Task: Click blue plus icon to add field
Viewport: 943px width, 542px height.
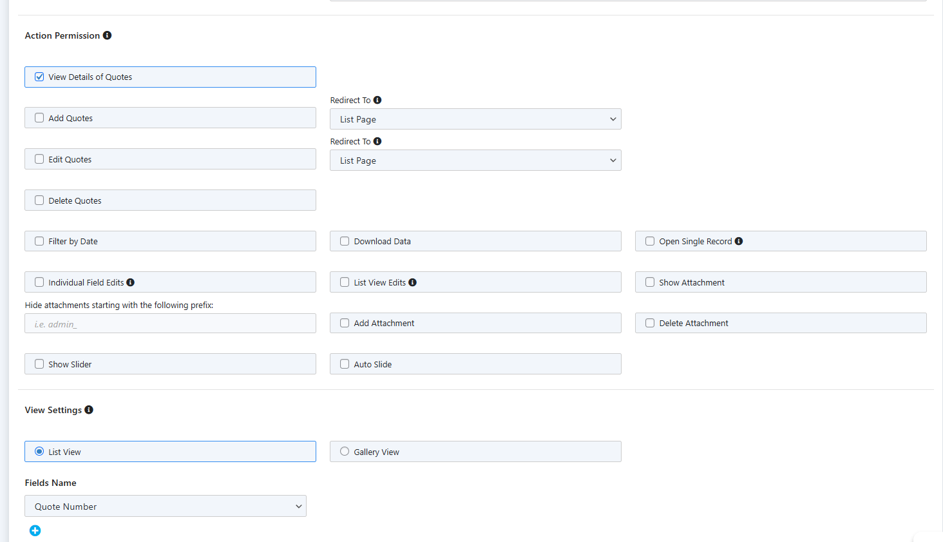Action: pyautogui.click(x=35, y=530)
